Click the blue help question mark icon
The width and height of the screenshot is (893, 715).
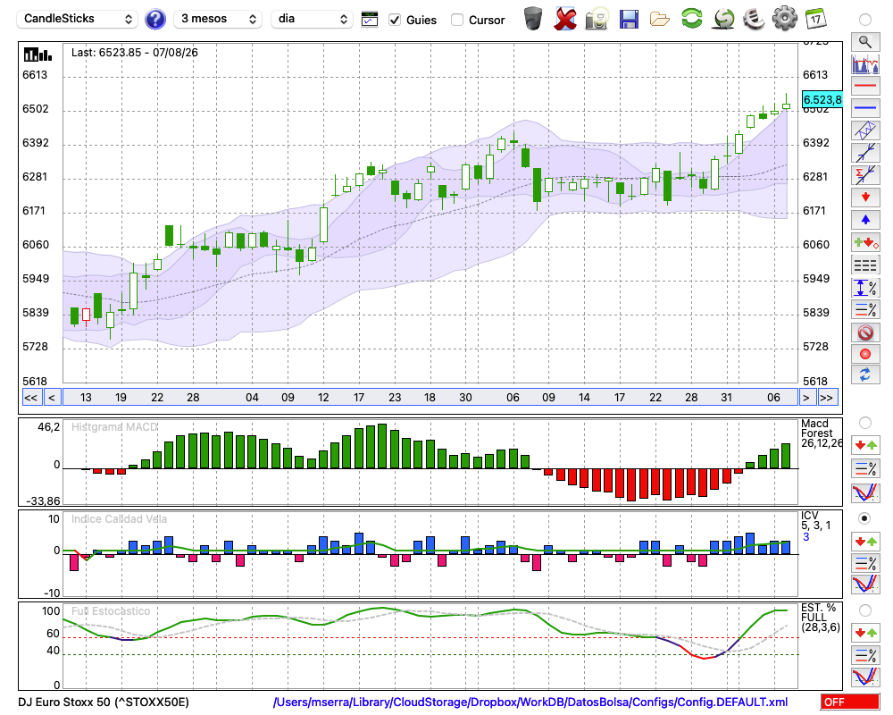point(154,20)
